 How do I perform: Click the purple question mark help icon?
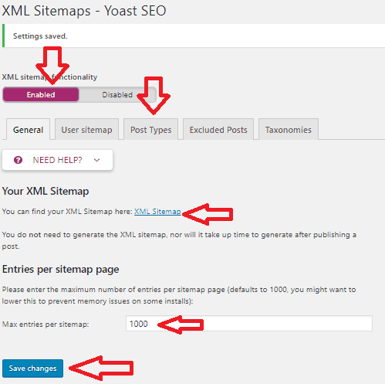pyautogui.click(x=18, y=160)
